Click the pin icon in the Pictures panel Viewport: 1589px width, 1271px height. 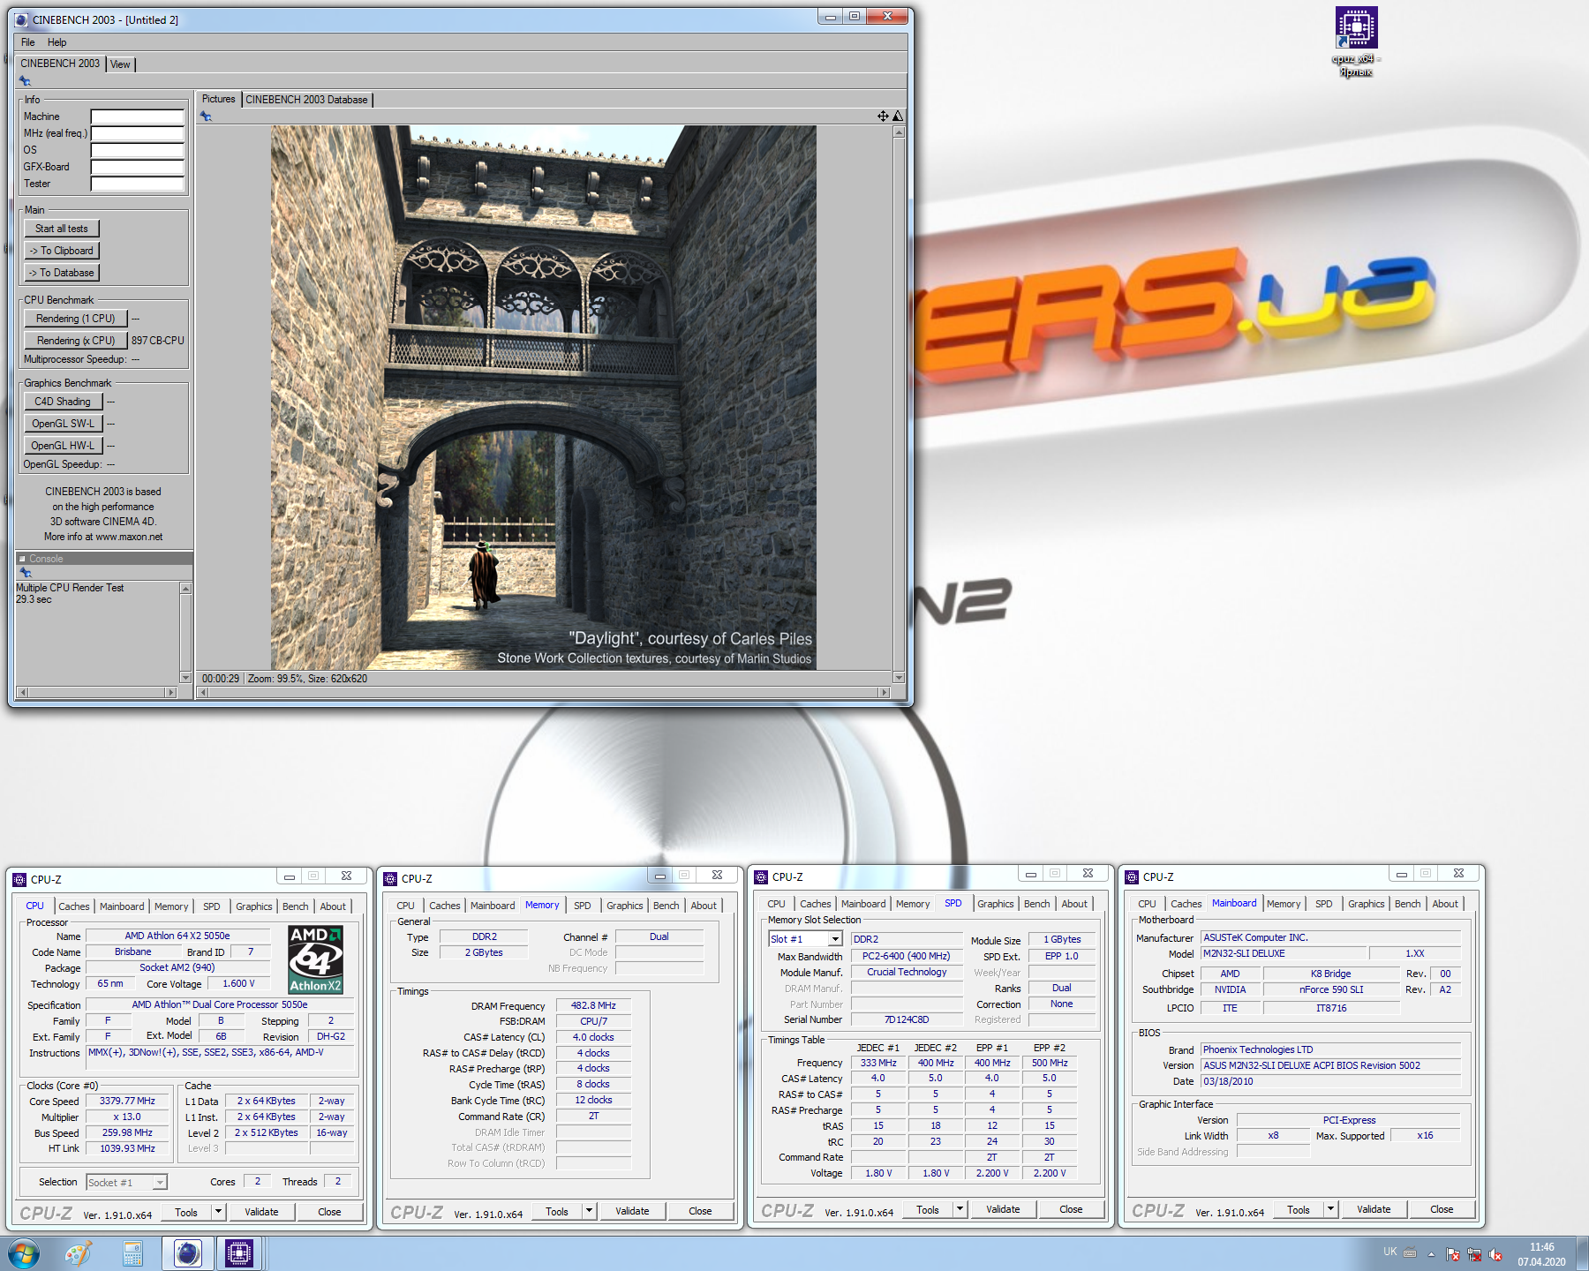coord(206,117)
